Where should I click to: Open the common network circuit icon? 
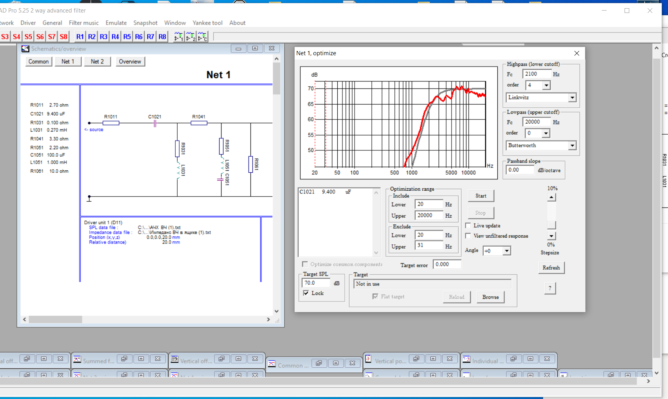[x=202, y=37]
